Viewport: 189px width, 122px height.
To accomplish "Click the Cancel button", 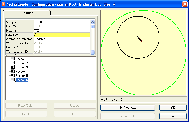I will pos(173,116).
